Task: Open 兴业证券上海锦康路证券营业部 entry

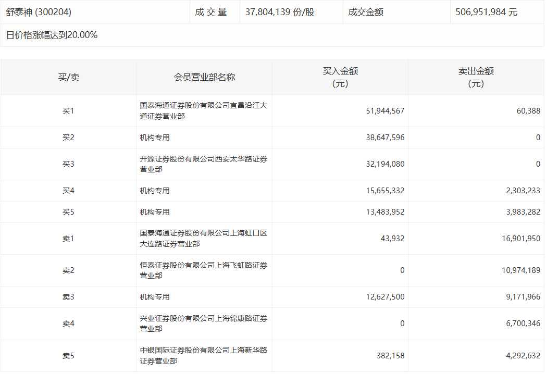Action: coord(203,323)
